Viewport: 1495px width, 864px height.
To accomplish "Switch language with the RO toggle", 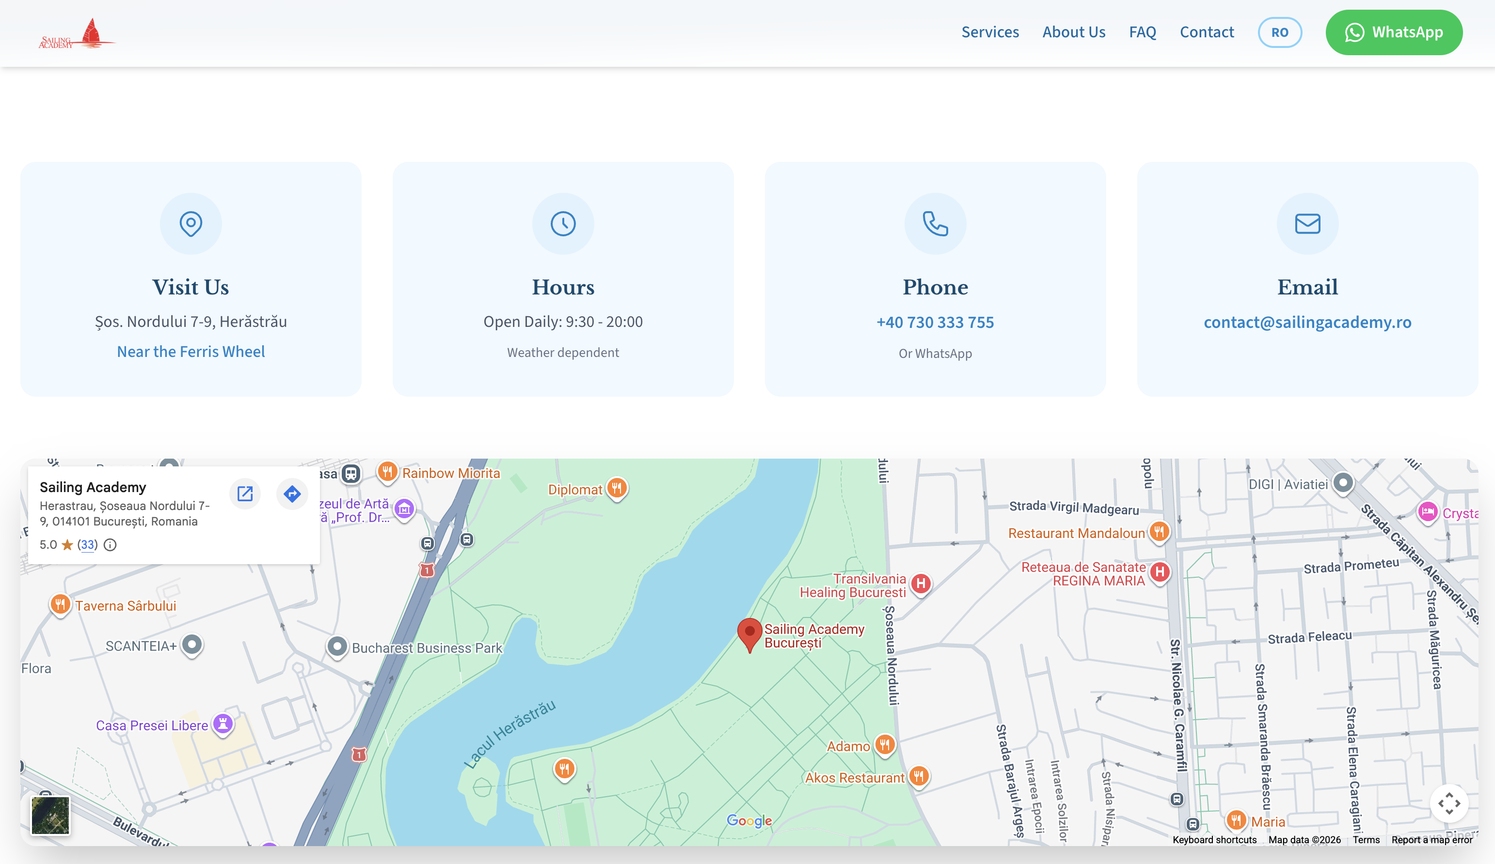I will (1280, 32).
